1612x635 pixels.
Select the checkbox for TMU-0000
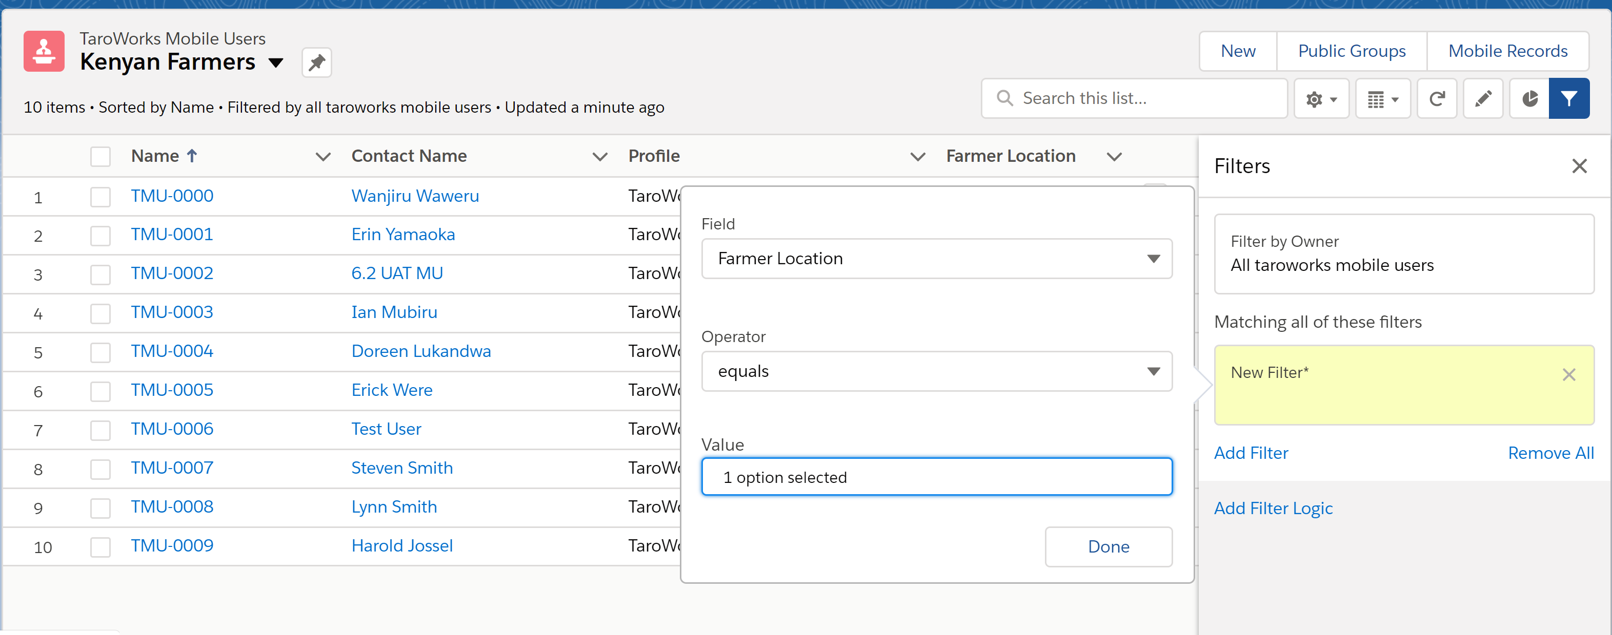point(100,197)
